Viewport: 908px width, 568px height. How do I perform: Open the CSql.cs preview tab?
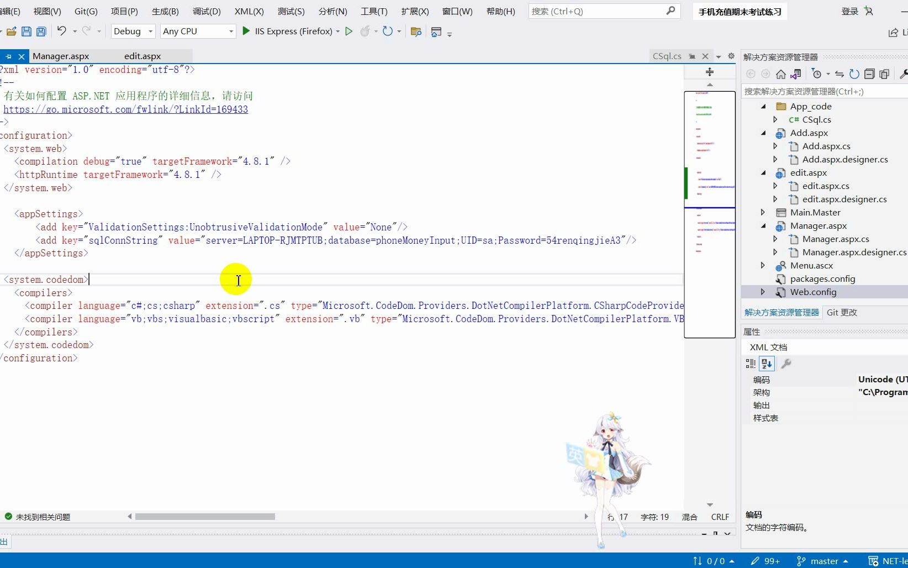667,56
